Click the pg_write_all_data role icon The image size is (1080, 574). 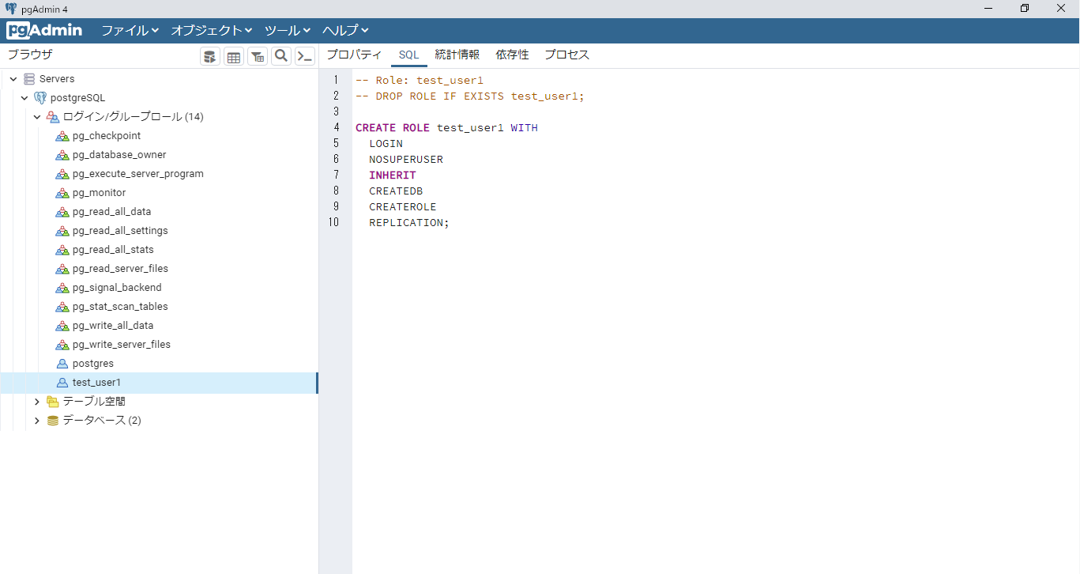(x=62, y=326)
